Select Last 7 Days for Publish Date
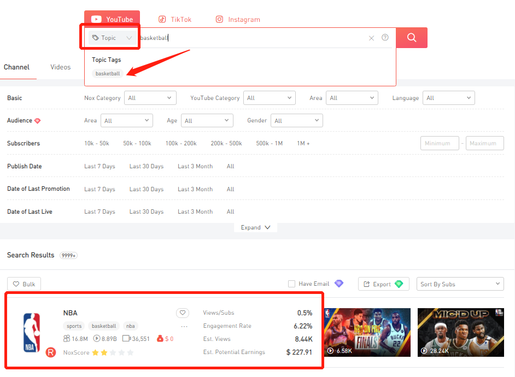The image size is (515, 377). (100, 167)
